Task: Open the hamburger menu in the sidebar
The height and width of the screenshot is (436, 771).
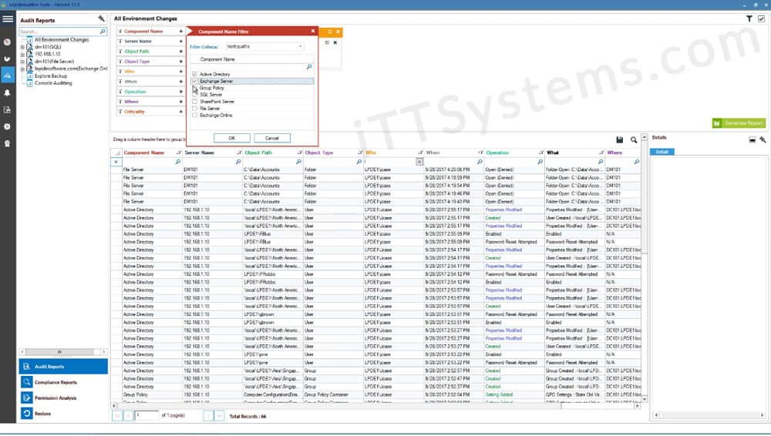Action: [8, 19]
